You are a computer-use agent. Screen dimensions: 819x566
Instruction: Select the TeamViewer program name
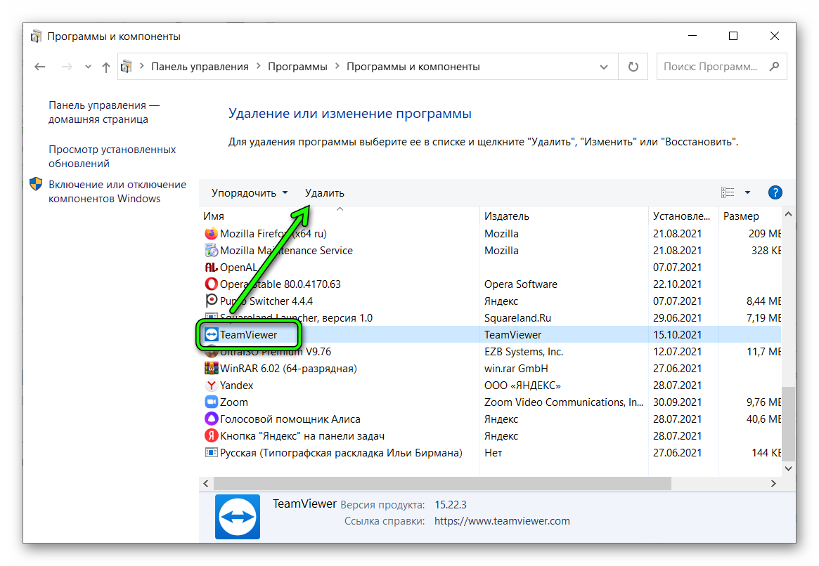point(249,335)
